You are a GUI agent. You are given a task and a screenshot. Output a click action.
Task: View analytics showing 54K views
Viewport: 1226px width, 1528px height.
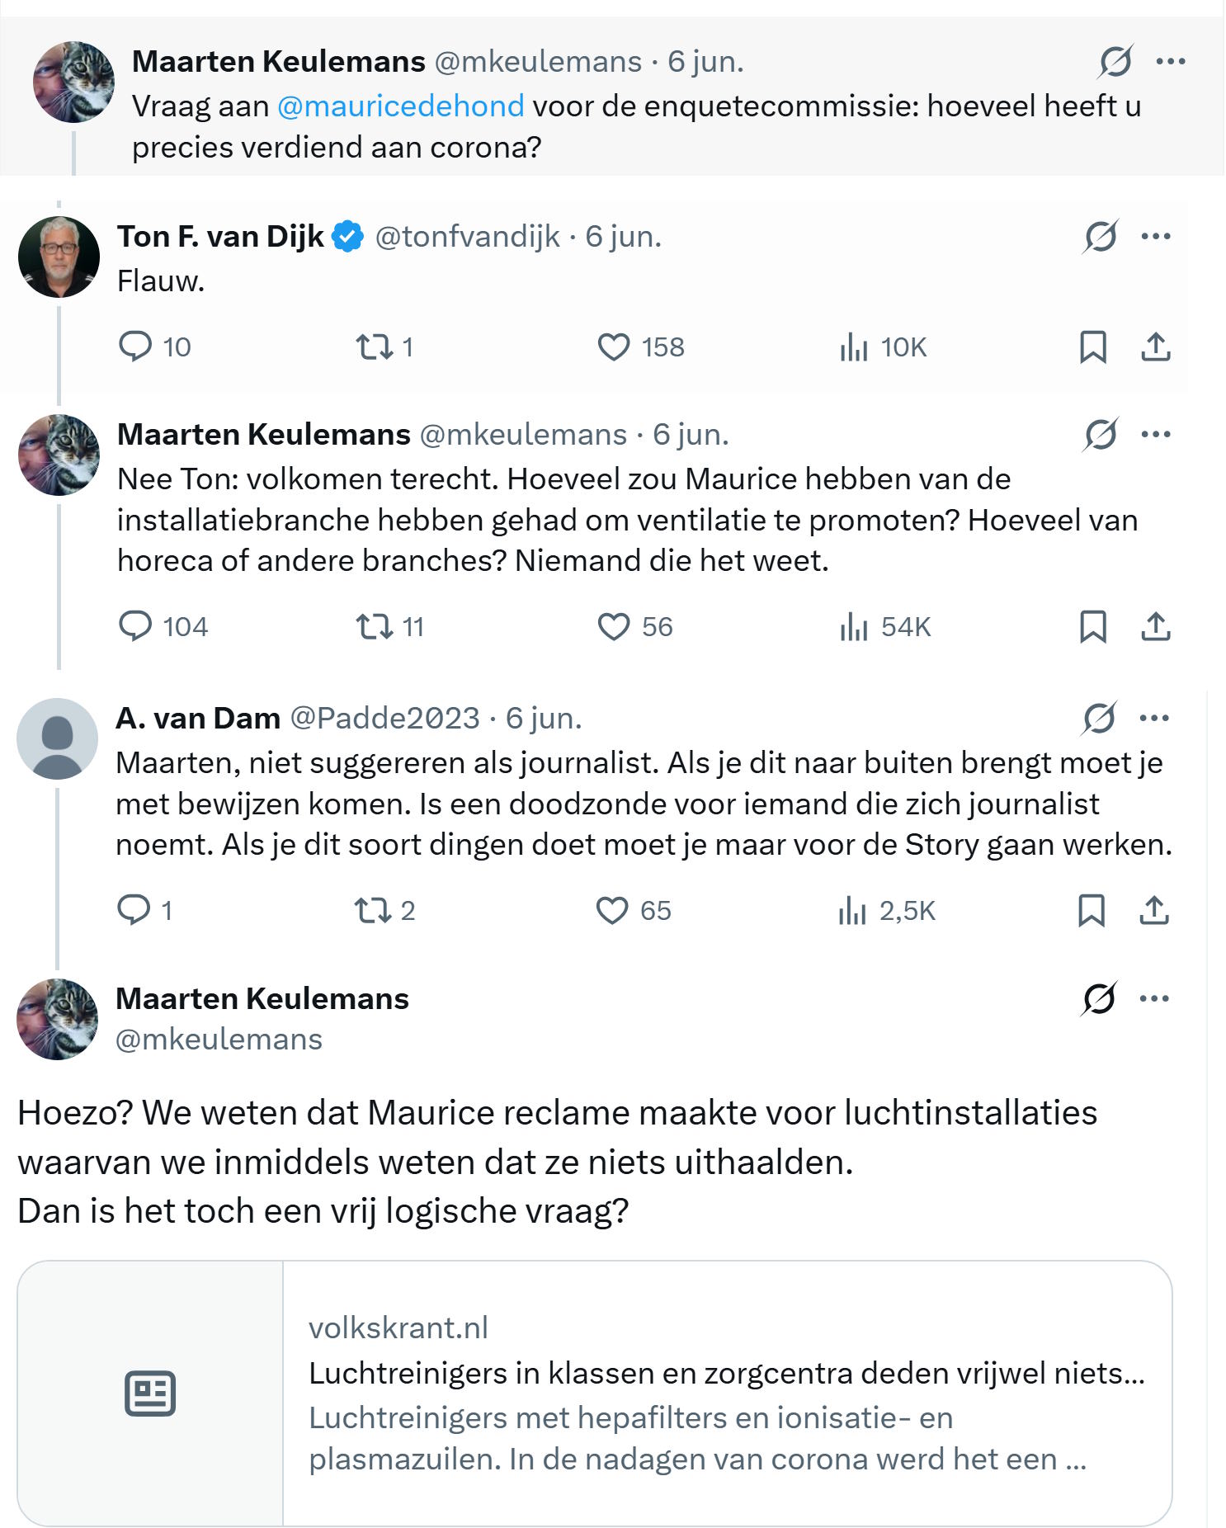pyautogui.click(x=884, y=627)
